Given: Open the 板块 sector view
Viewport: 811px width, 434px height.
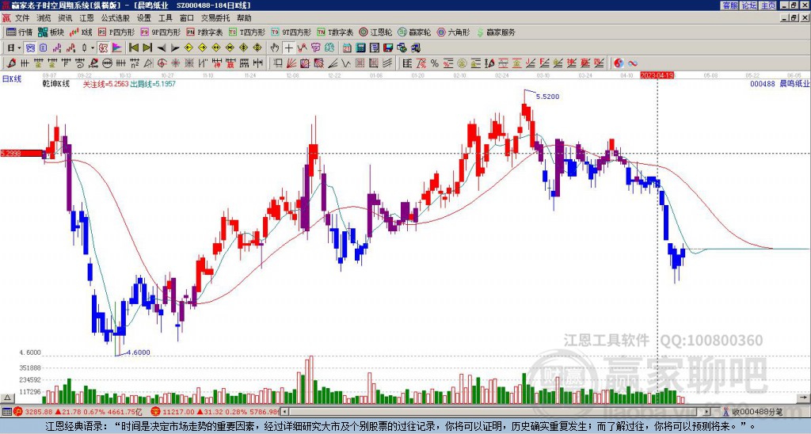Looking at the screenshot, I should coord(51,32).
